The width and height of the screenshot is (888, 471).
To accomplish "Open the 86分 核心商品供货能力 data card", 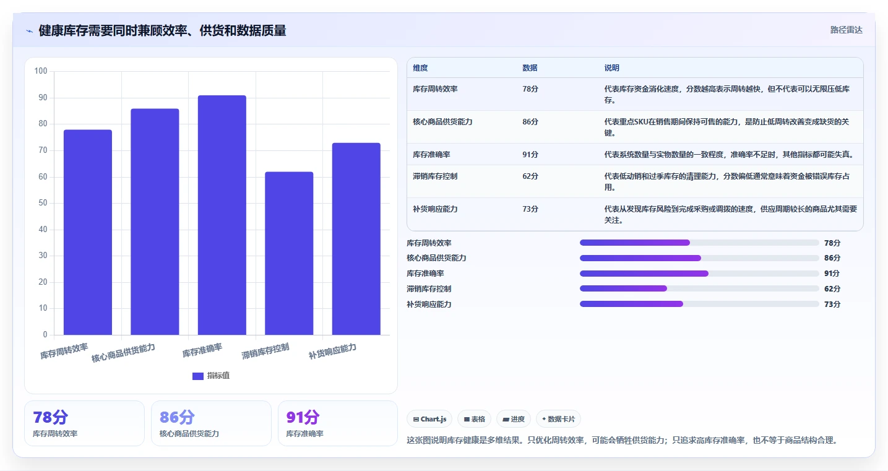I will (x=211, y=423).
